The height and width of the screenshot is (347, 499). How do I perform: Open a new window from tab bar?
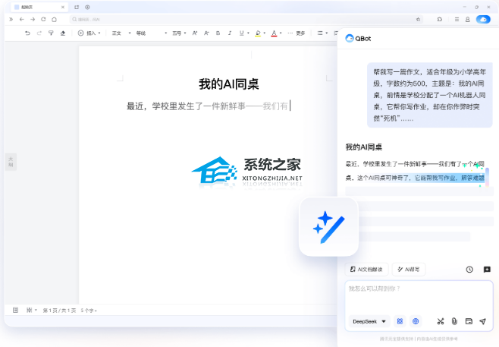click(77, 7)
